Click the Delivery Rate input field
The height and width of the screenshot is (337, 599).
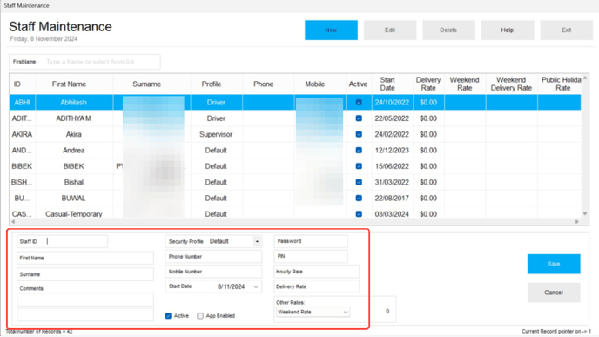tap(317, 286)
